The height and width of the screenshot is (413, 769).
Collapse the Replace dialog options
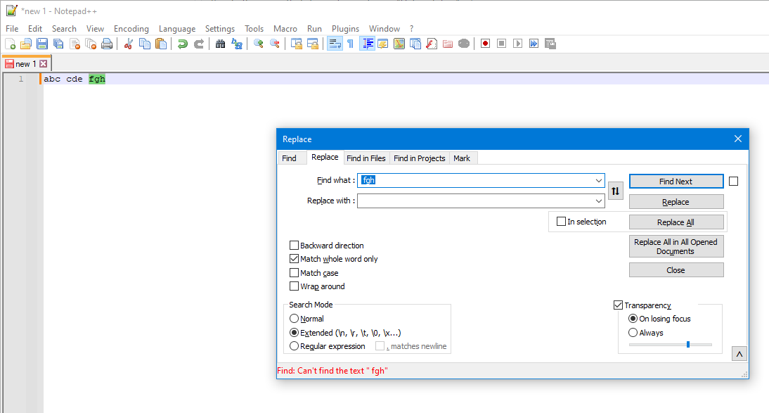pyautogui.click(x=739, y=353)
